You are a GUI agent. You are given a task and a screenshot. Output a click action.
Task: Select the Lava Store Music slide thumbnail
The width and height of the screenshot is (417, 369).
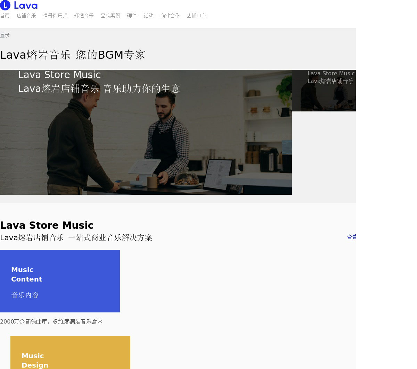(324, 91)
